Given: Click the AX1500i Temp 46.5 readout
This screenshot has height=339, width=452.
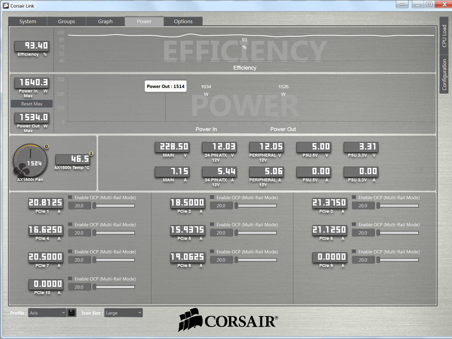Looking at the screenshot, I should click(73, 159).
